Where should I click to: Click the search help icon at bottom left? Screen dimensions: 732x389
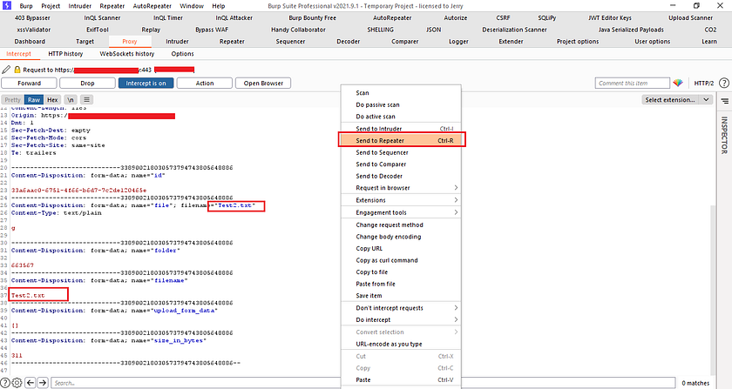pyautogui.click(x=5, y=383)
